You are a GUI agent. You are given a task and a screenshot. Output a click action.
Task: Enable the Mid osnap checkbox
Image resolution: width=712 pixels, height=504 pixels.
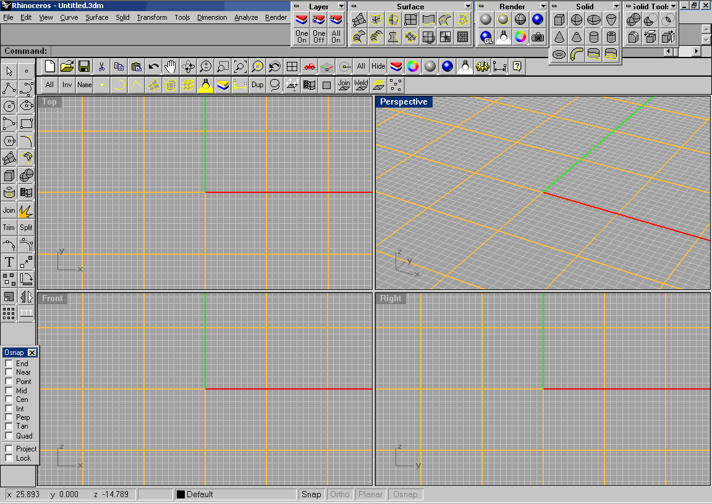point(9,390)
